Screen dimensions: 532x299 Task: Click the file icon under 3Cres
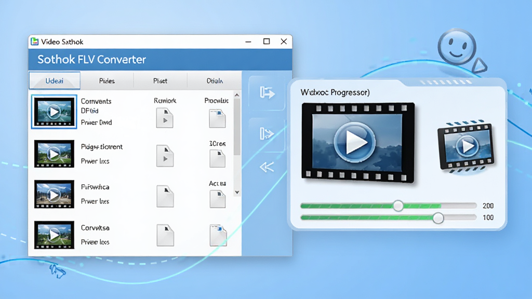(218, 159)
